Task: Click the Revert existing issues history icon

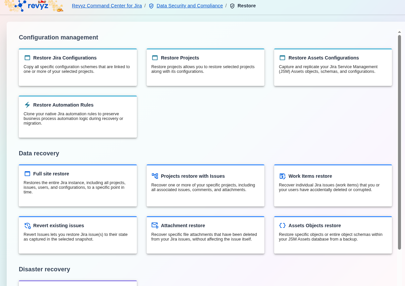Action: pos(27,226)
